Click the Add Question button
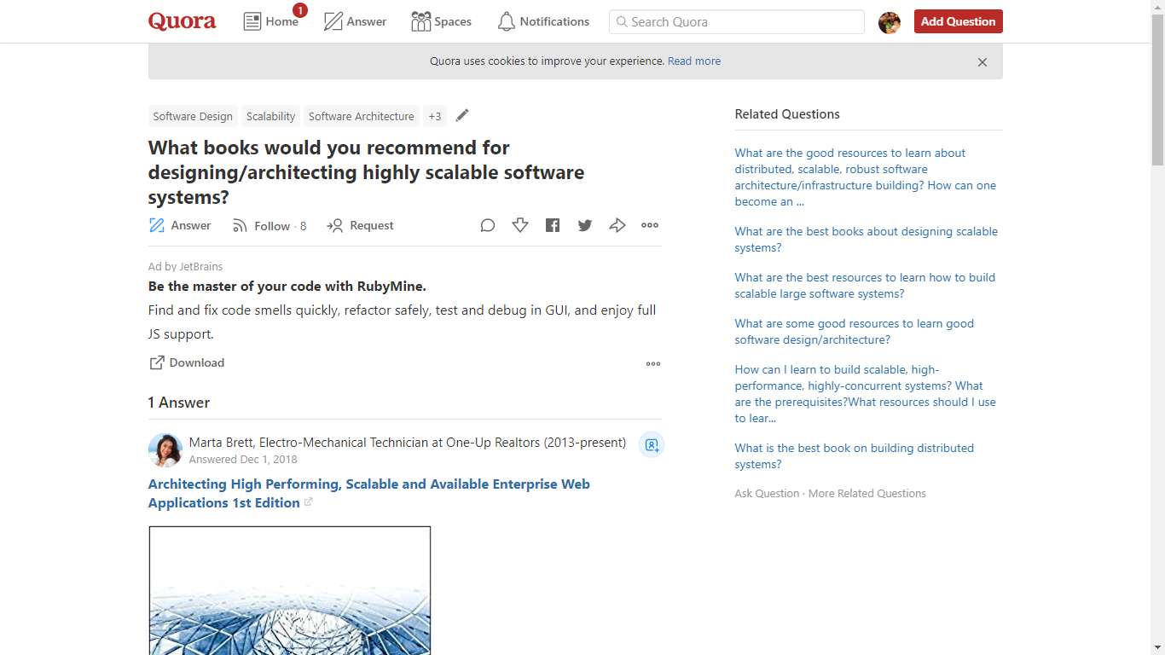This screenshot has width=1165, height=655. pyautogui.click(x=958, y=21)
